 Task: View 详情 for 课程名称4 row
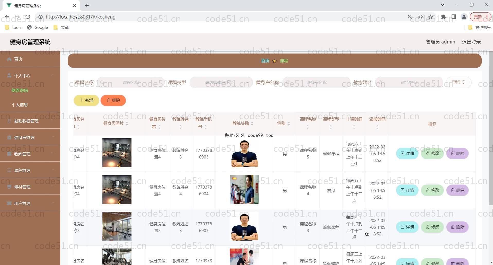407,190
